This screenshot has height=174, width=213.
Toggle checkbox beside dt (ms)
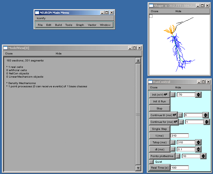pos(173,149)
